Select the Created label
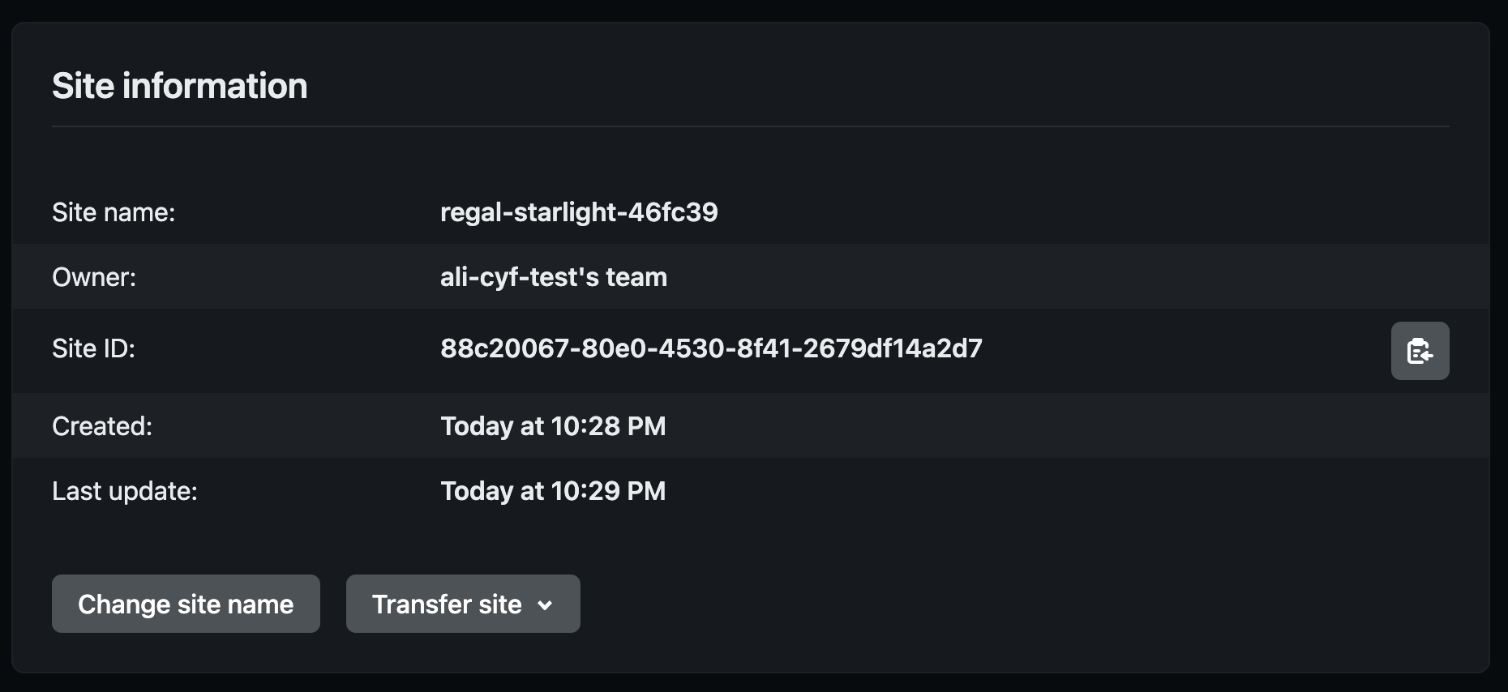The height and width of the screenshot is (692, 1508). coord(102,425)
